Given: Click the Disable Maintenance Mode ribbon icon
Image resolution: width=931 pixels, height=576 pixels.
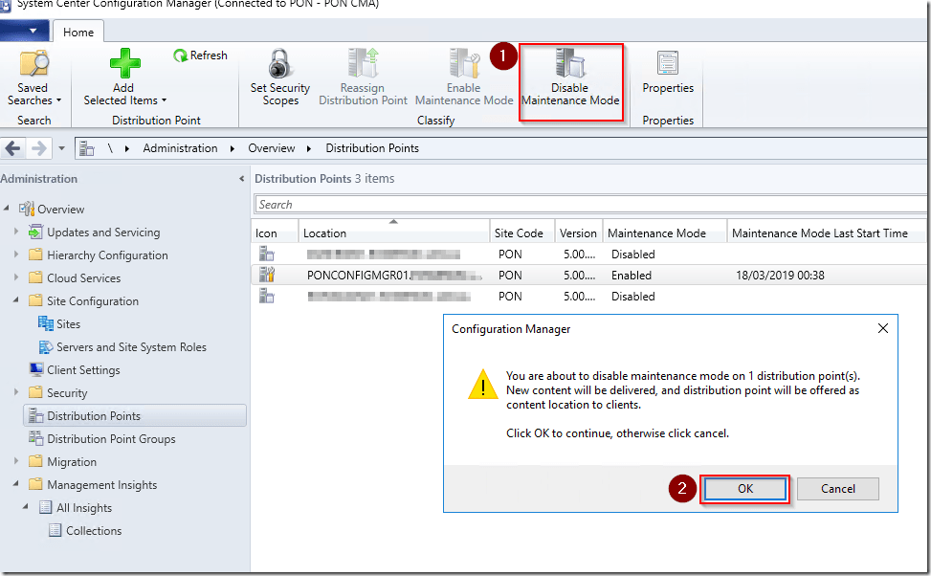Looking at the screenshot, I should point(570,65).
